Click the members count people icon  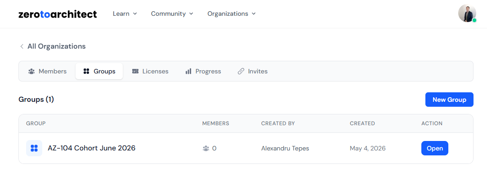coord(206,148)
